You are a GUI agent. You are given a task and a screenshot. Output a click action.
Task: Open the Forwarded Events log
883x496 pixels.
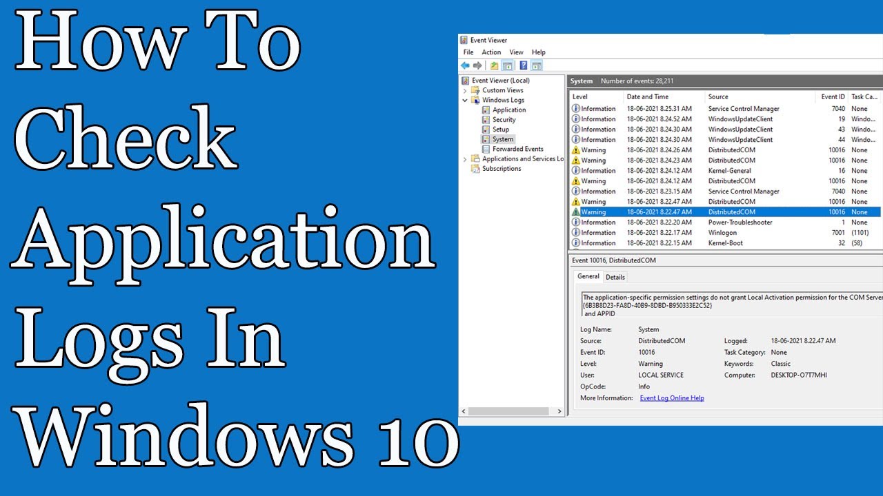tap(517, 149)
